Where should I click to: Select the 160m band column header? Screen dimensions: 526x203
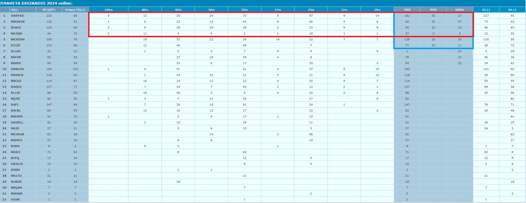102,9
